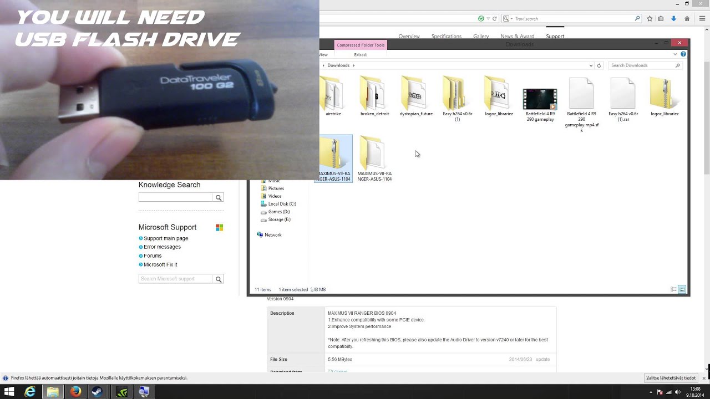
Task: Click the Firefox search magnifier icon
Action: point(637,18)
